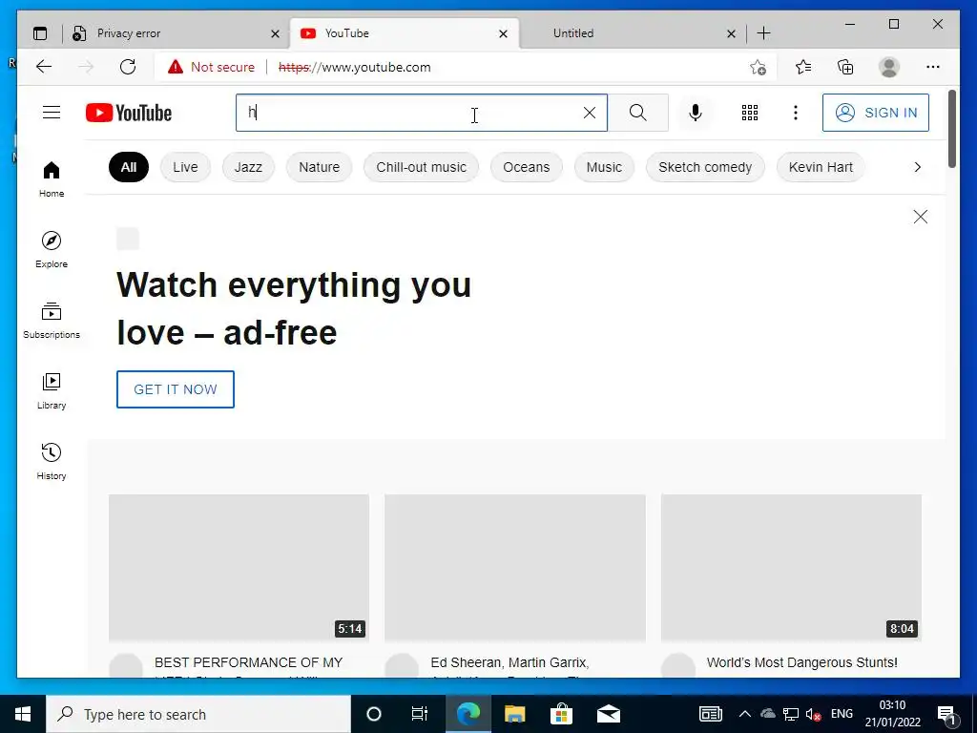Open the YouTube hamburger guide menu

(52, 113)
